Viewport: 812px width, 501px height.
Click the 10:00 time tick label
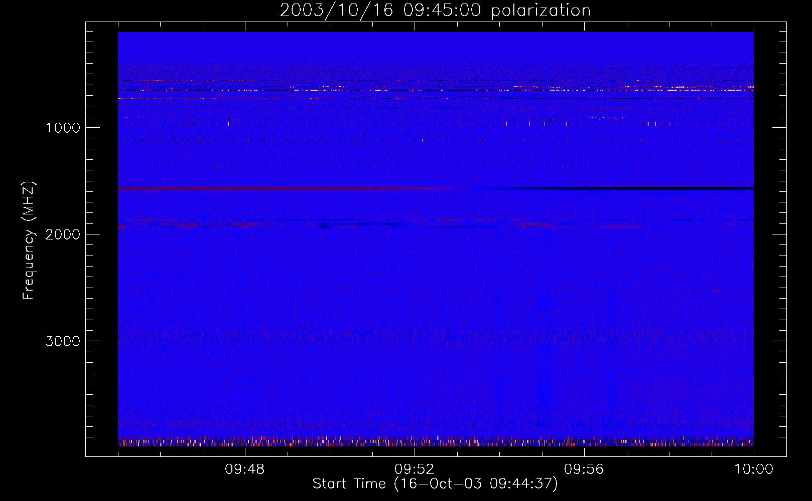pyautogui.click(x=754, y=469)
